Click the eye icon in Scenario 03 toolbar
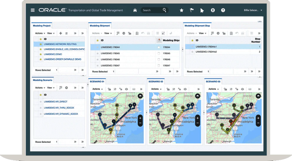The image size is (292, 161). click(243, 89)
